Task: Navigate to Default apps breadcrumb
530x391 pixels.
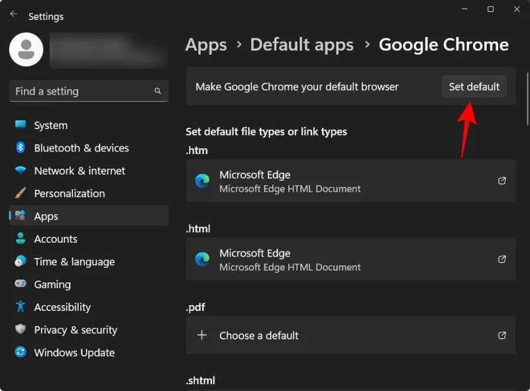Action: pyautogui.click(x=301, y=45)
